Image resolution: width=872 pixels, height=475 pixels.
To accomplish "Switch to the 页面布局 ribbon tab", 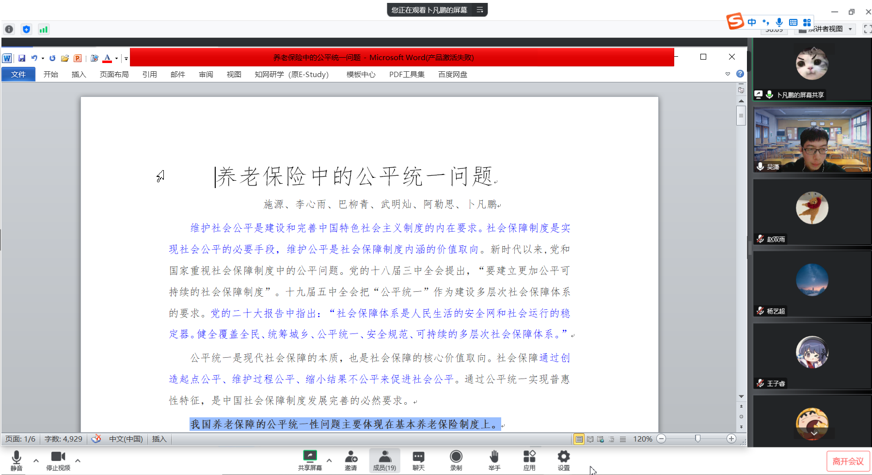I will (114, 74).
